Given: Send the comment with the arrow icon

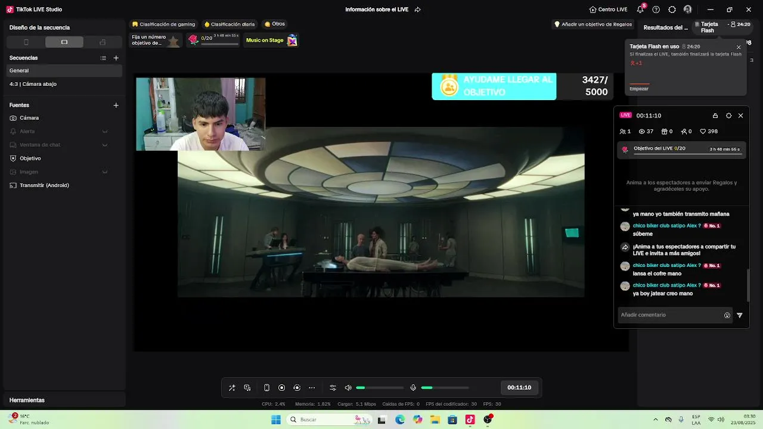Looking at the screenshot, I should coord(740,315).
